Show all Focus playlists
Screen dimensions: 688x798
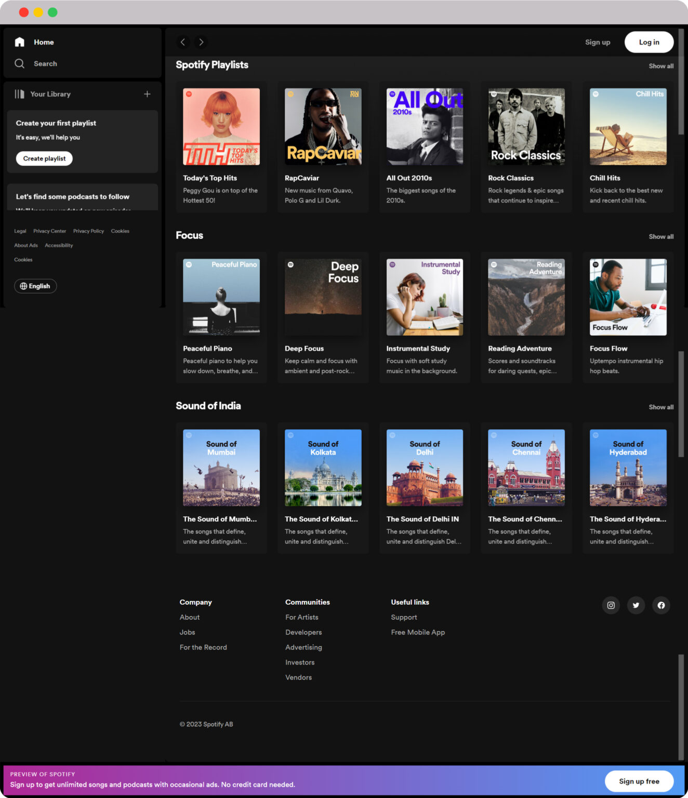660,236
